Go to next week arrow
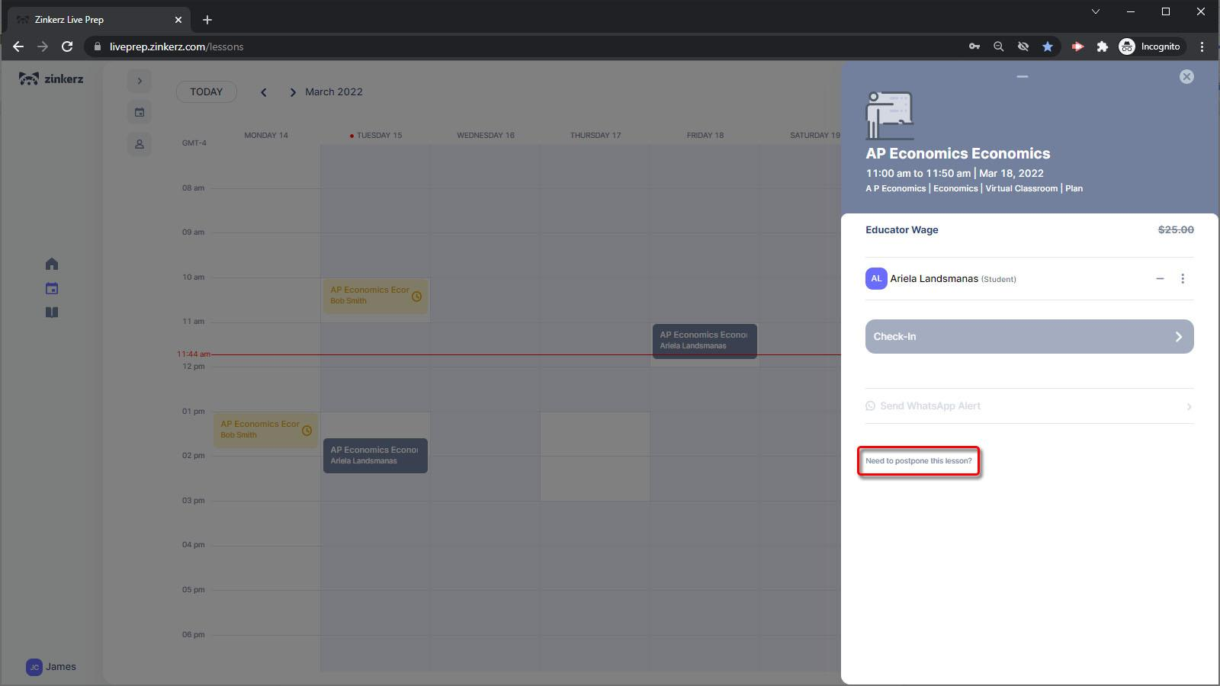The height and width of the screenshot is (686, 1220). point(292,92)
